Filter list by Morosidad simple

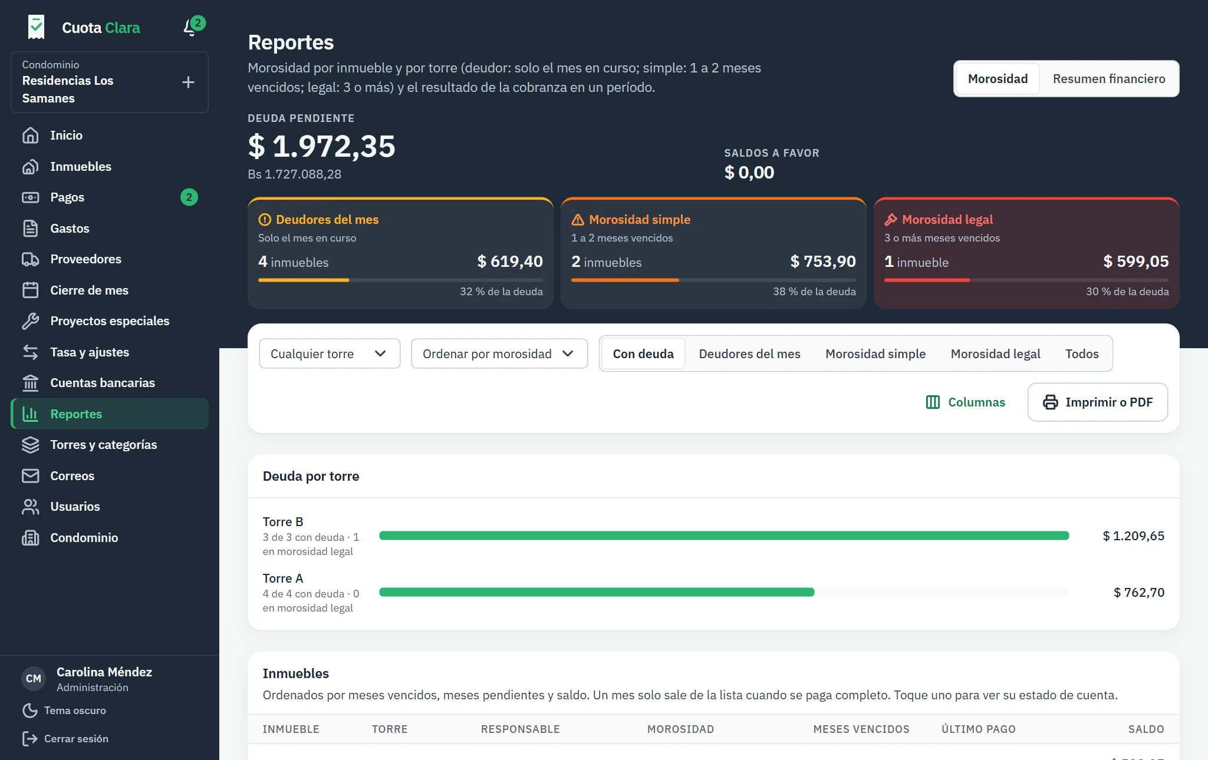coord(875,354)
